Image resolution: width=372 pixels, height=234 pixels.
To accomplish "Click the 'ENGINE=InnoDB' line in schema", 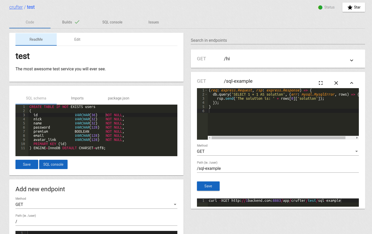I will tap(68, 148).
